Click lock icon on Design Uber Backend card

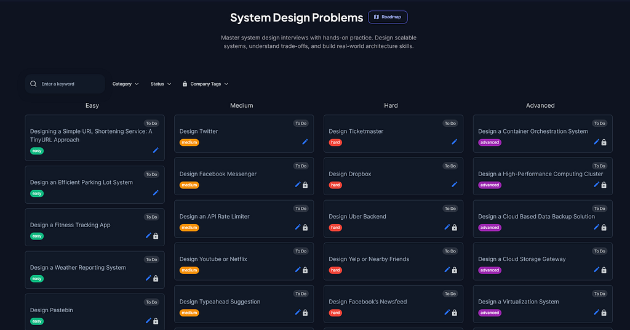[455, 228]
